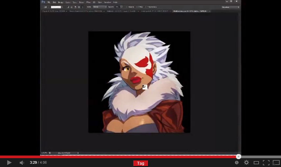Open the Photoshop 3D menu
The image size is (281, 167).
94,2
